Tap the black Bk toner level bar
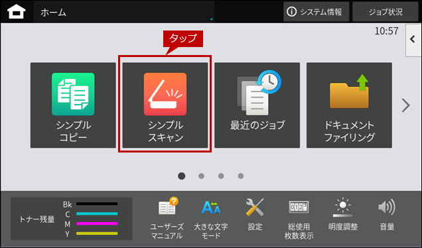 click(97, 204)
